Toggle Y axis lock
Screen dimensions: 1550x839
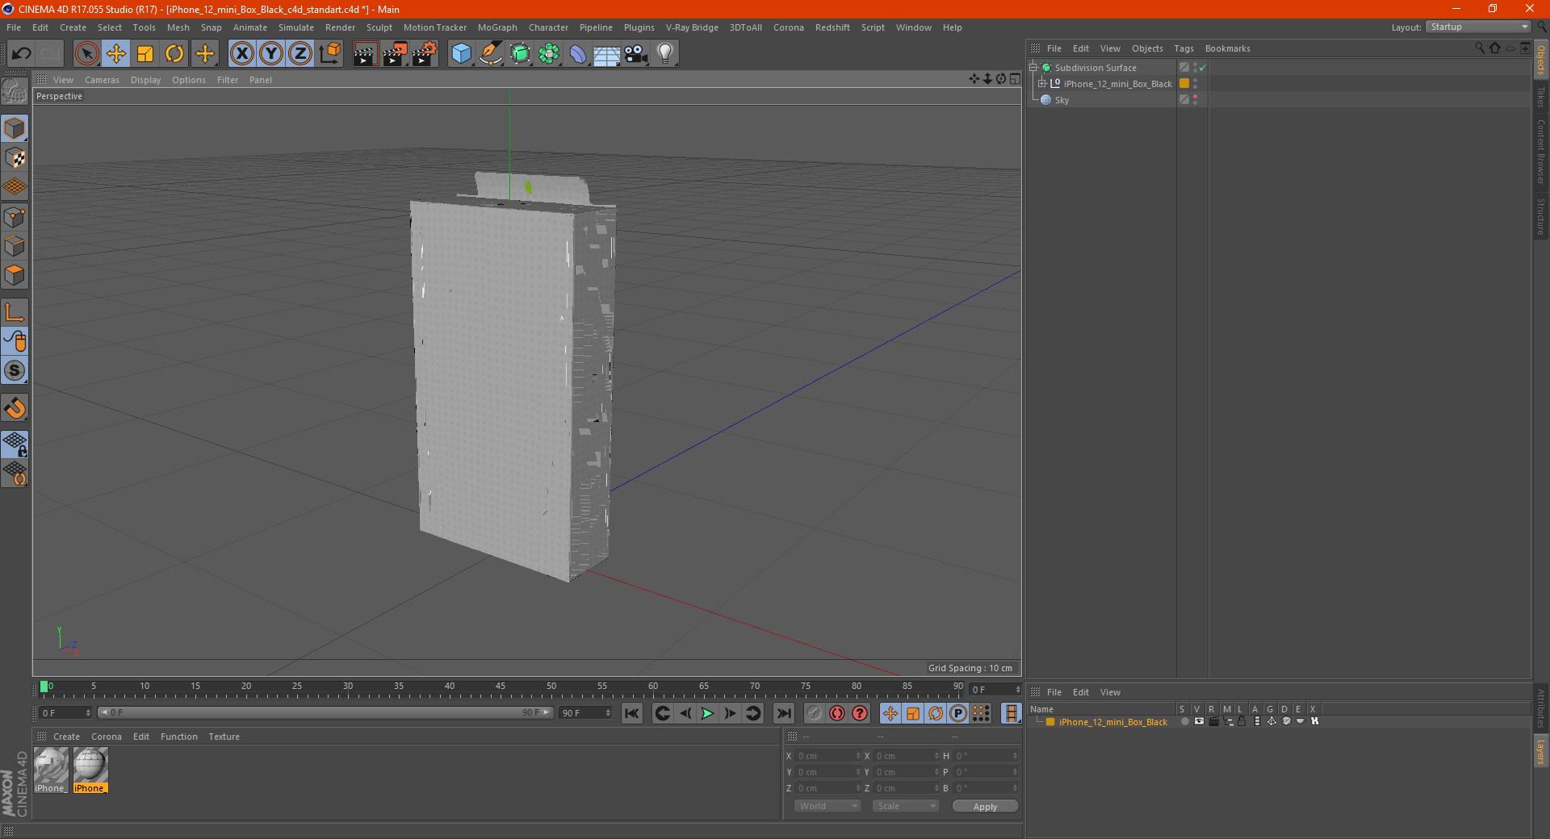[271, 54]
